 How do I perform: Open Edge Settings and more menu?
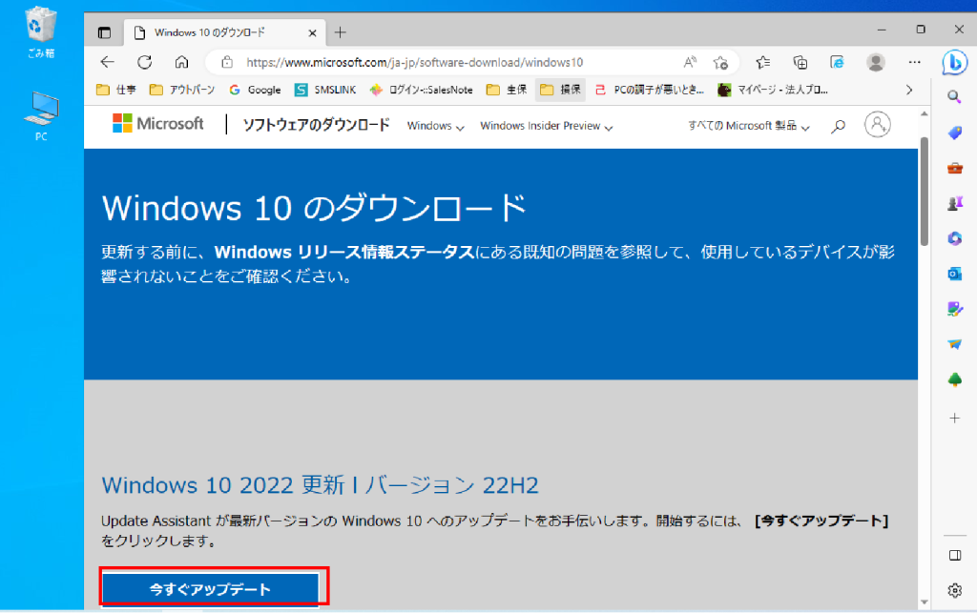click(914, 62)
